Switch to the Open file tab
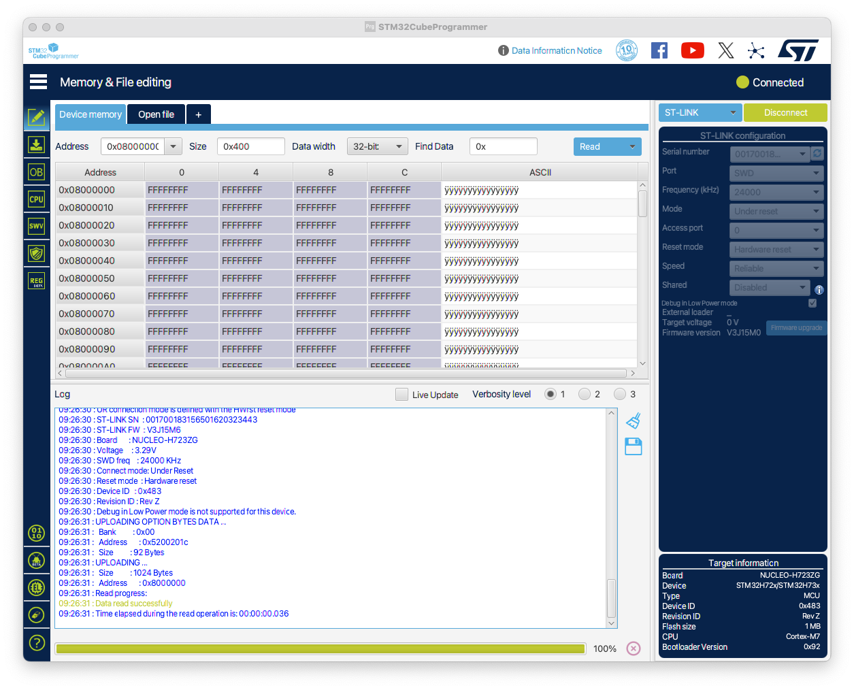 click(x=155, y=114)
